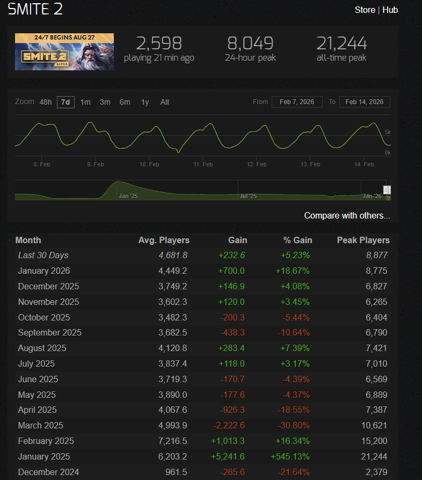Click the % Gain column header
The width and height of the screenshot is (422, 480).
click(297, 241)
